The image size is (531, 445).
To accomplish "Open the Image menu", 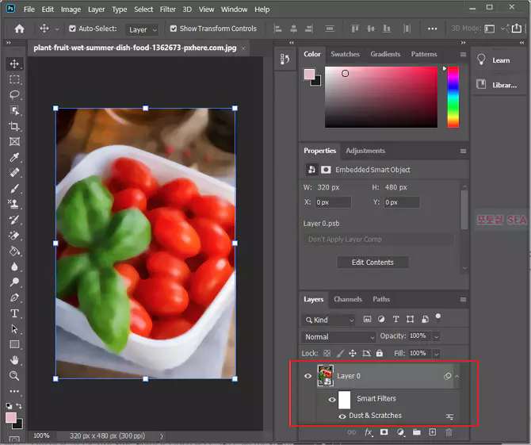I will [x=71, y=10].
